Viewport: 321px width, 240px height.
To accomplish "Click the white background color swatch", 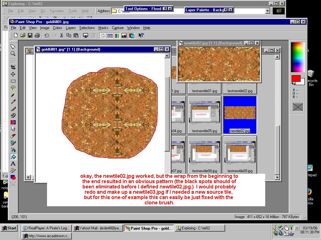I will (x=302, y=82).
